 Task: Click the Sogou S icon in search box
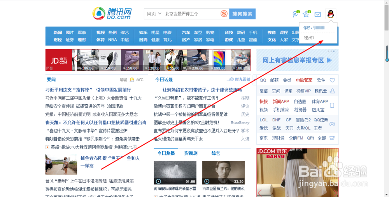[x=224, y=14]
